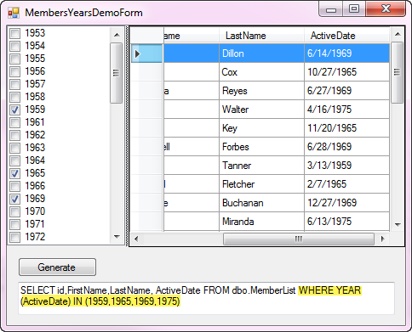Viewport: 412px width, 332px height.
Task: Select the Key last name cell
Action: pyautogui.click(x=261, y=128)
